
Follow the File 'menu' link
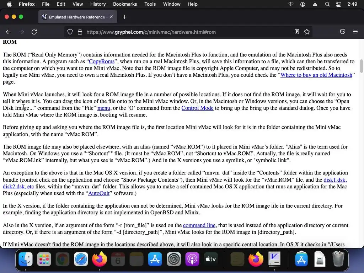[104, 108]
